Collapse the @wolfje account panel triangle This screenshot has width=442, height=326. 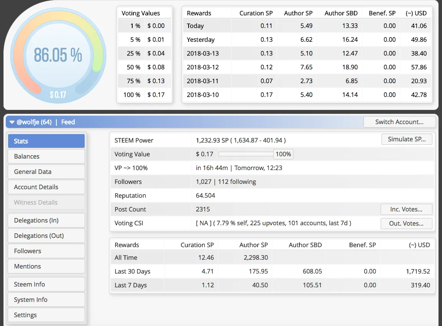coord(12,122)
